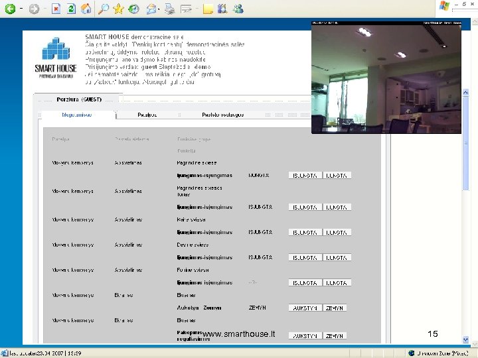This screenshot has width=478, height=358.
Task: Print the page with printer icon
Action: click(170, 9)
